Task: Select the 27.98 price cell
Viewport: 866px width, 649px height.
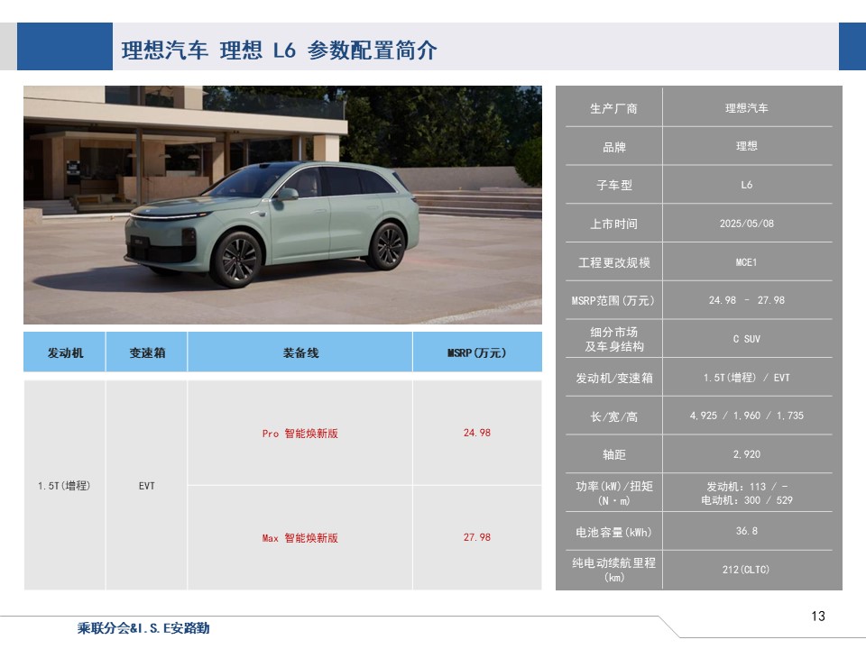Action: click(x=477, y=537)
